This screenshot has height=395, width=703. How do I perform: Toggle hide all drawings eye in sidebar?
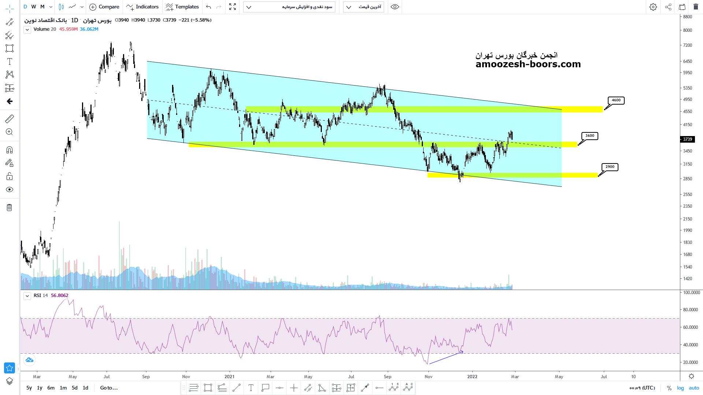click(x=10, y=189)
